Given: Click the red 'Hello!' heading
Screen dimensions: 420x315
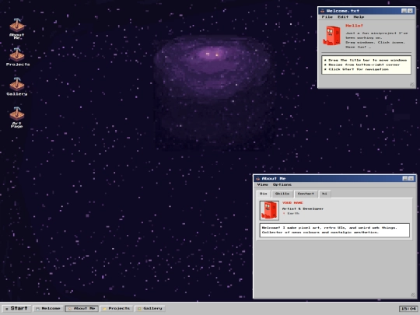Looking at the screenshot, I should 354,26.
